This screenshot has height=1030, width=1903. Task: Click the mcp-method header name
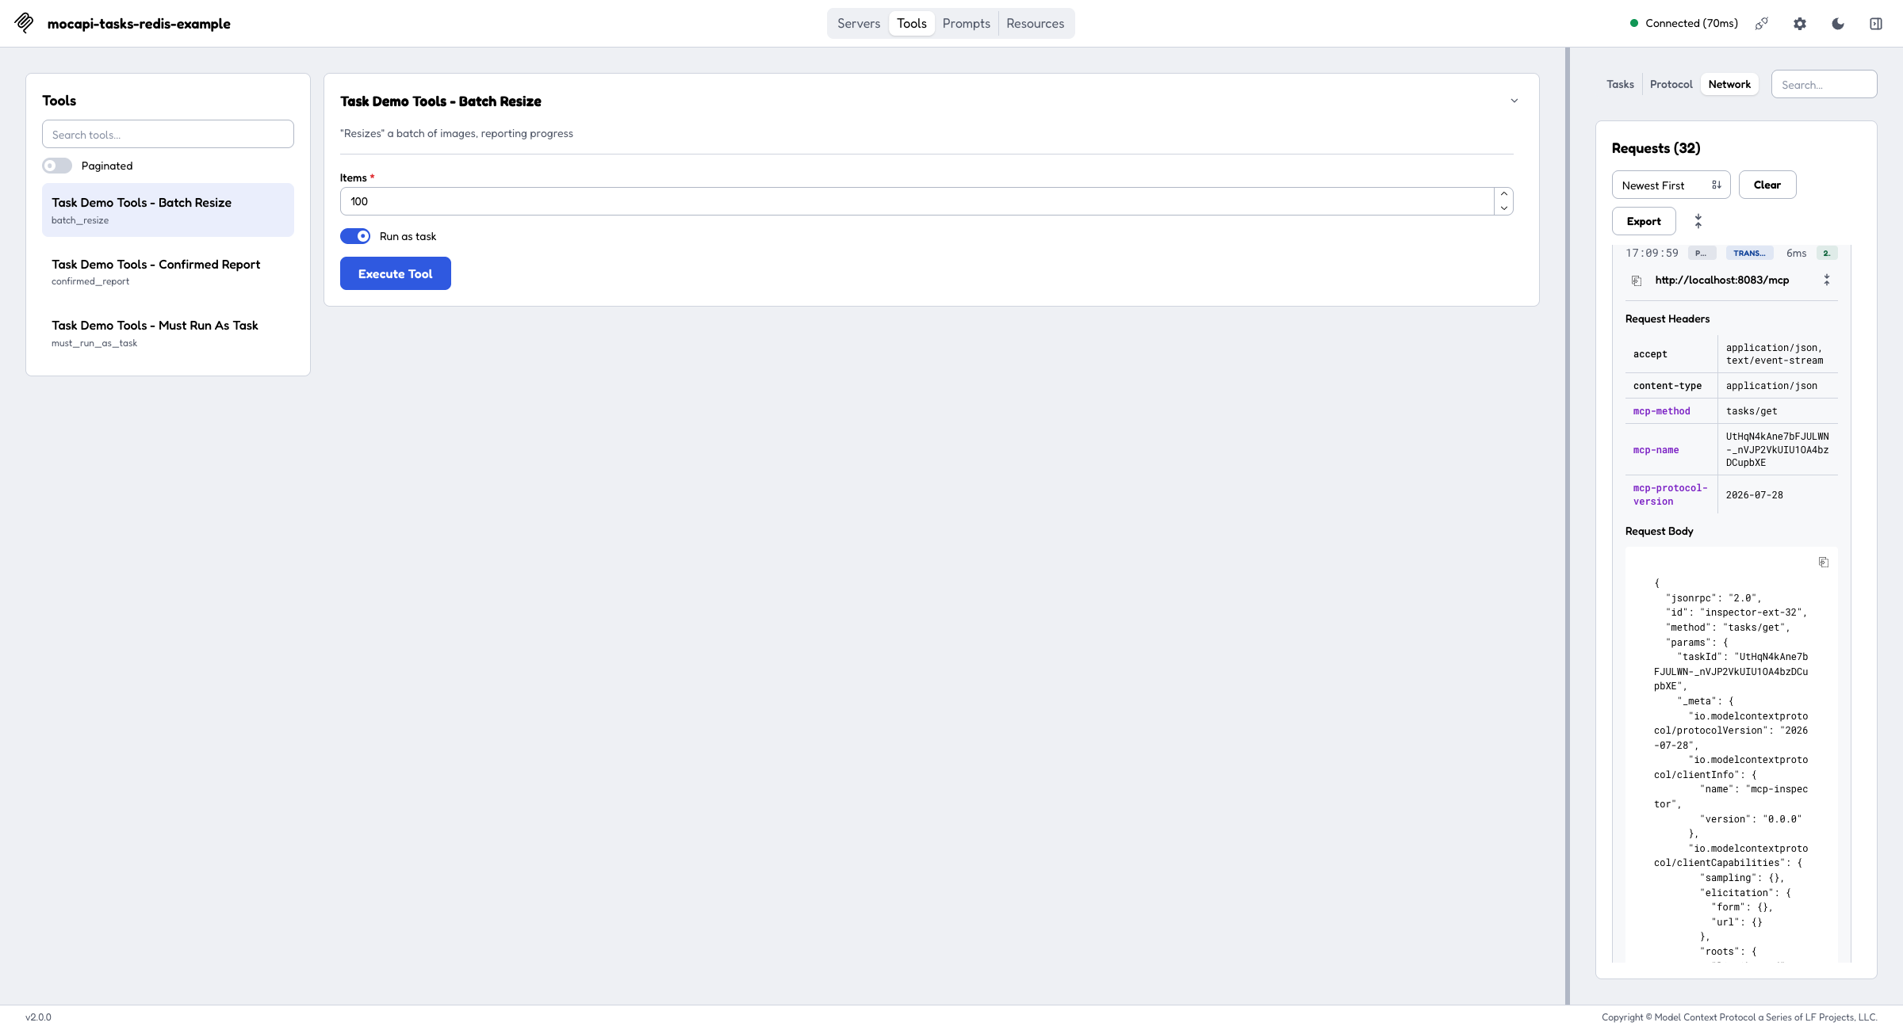click(1661, 411)
